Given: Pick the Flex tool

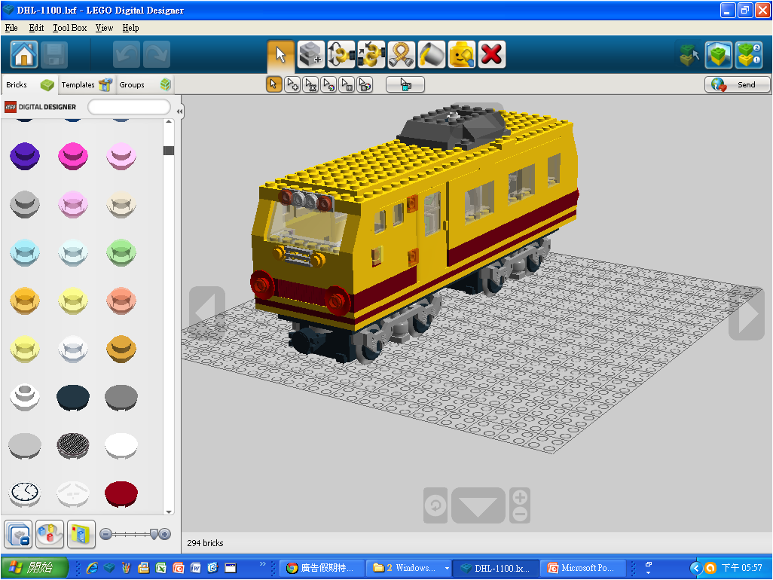Looking at the screenshot, I should 402,55.
